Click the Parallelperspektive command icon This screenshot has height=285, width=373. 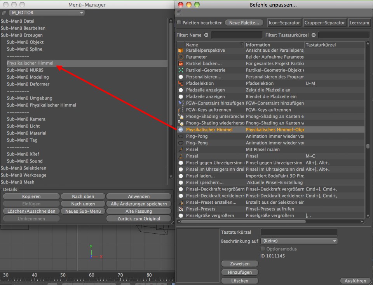click(181, 51)
